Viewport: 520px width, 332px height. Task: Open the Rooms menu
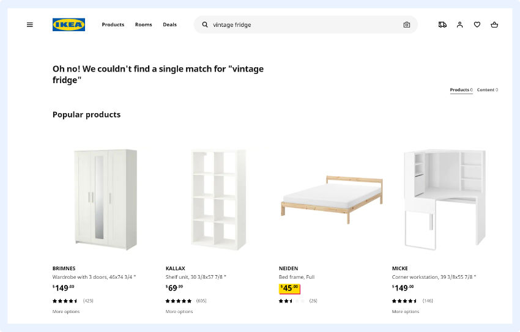tap(143, 25)
